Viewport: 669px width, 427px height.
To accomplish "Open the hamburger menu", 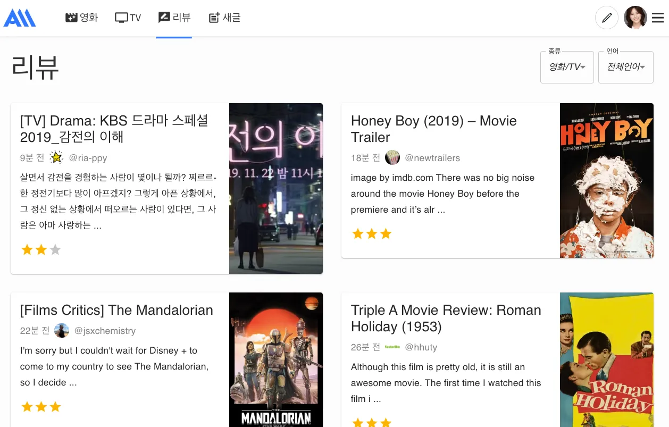I will pos(658,18).
